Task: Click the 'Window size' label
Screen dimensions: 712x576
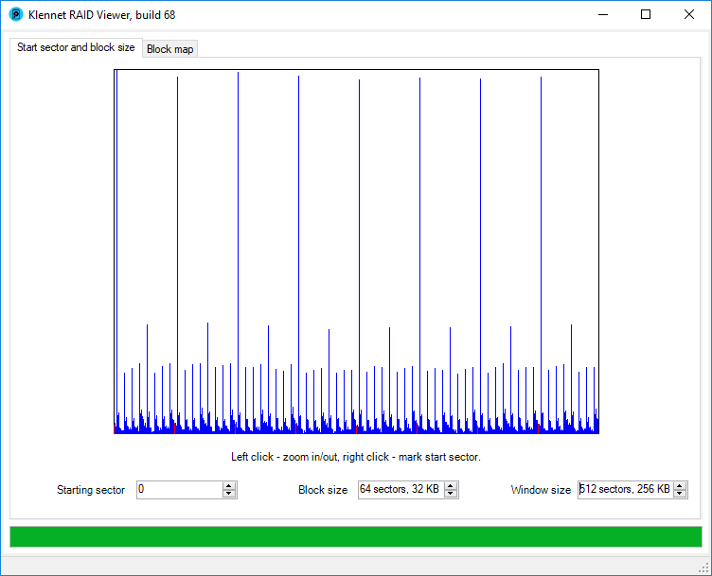Action: coord(541,490)
